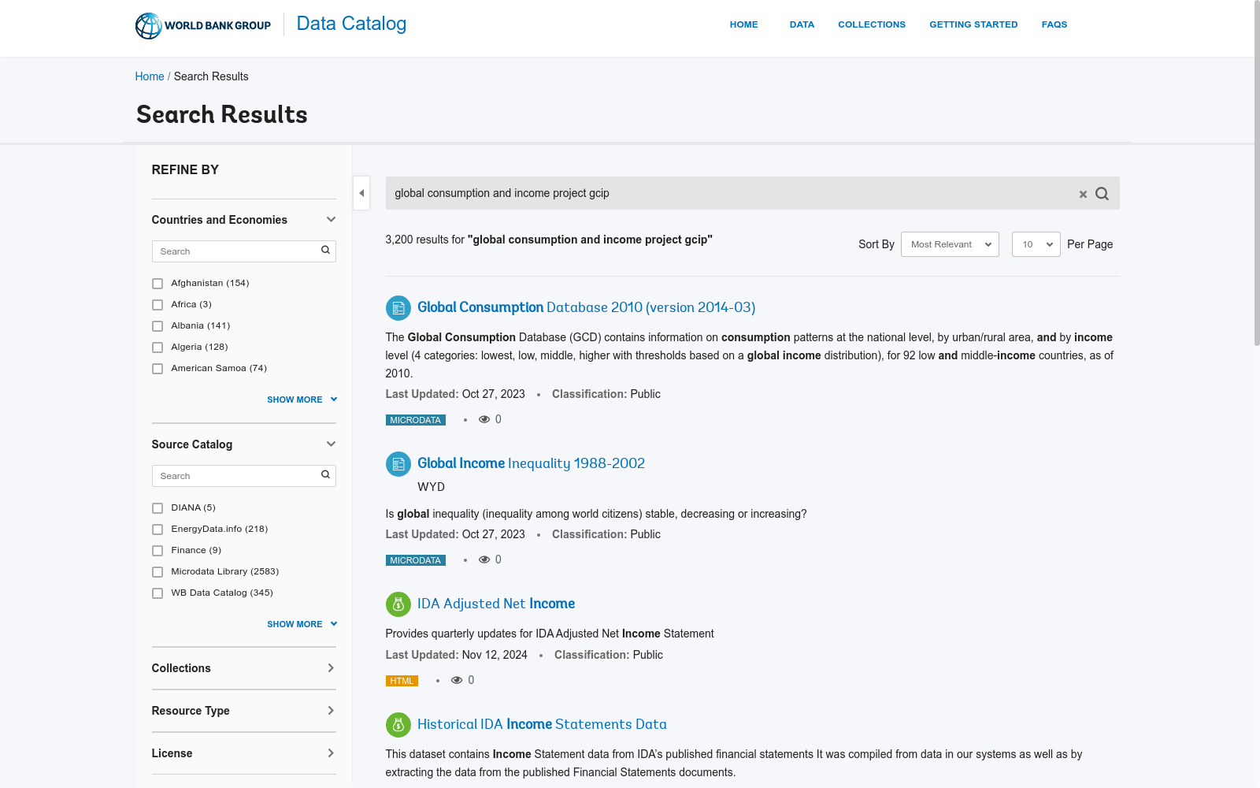The height and width of the screenshot is (788, 1260).
Task: Check the Albania (141) filter
Action: [157, 326]
